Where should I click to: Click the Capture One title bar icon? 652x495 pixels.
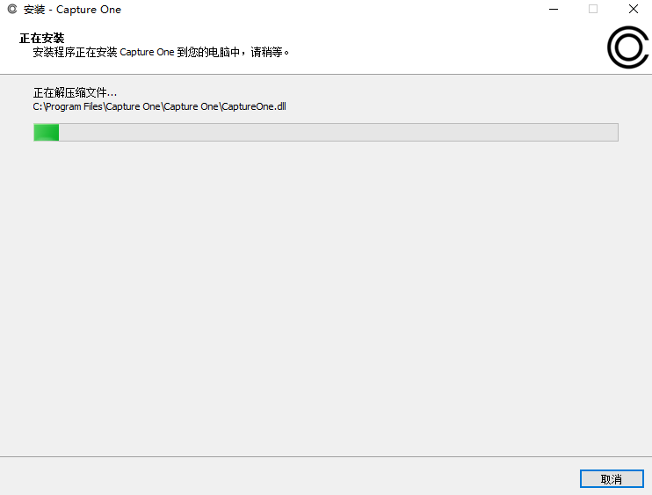pyautogui.click(x=12, y=9)
